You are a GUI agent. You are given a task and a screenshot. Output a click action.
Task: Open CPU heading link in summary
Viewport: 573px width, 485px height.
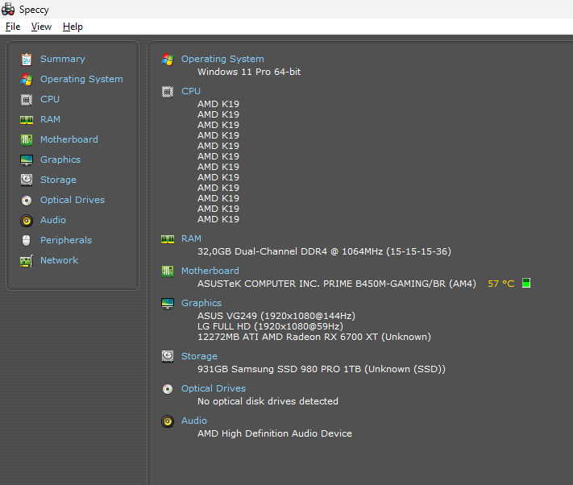coord(191,91)
